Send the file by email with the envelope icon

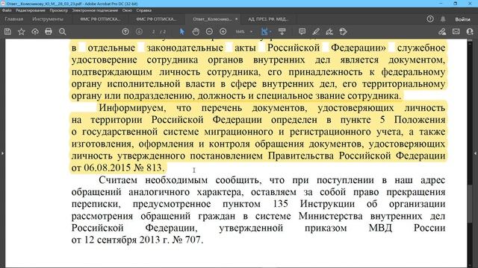click(456, 31)
